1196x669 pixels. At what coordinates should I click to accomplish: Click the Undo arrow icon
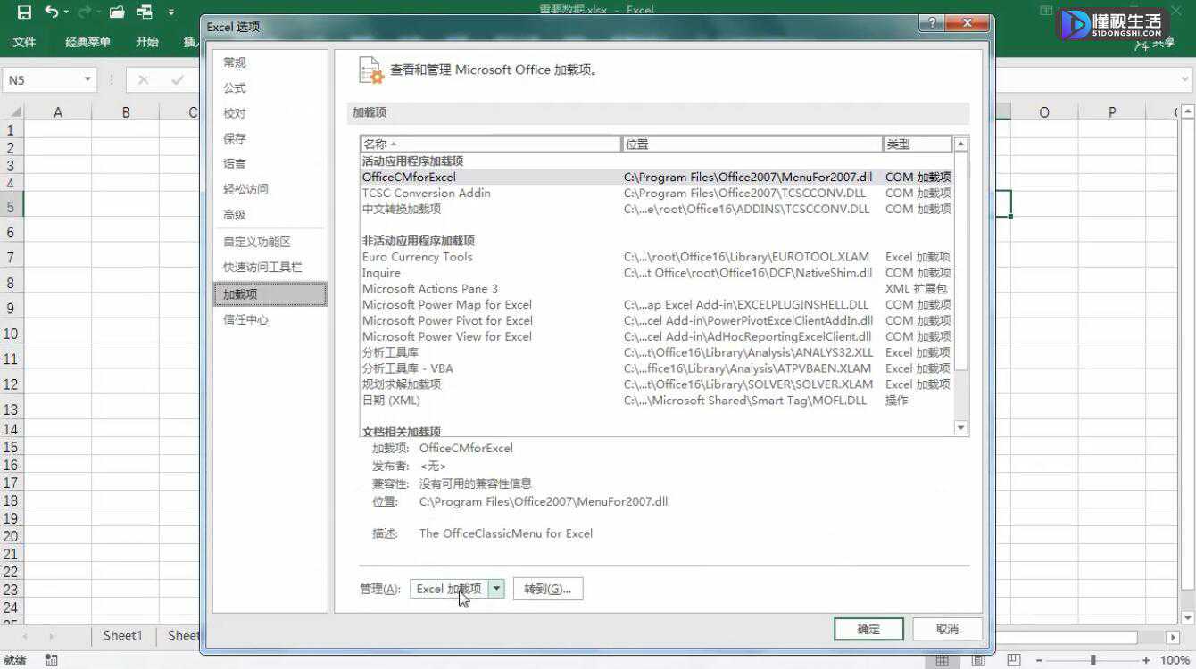pos(53,12)
